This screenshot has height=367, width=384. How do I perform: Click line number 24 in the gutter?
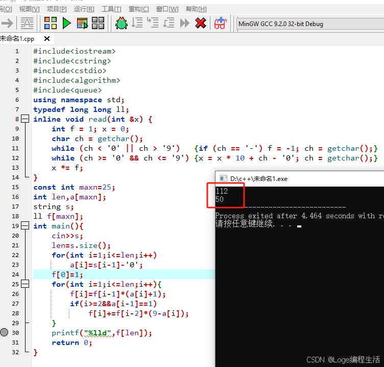tap(15, 274)
